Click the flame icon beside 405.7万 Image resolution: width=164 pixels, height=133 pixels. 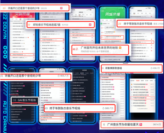[59, 76]
